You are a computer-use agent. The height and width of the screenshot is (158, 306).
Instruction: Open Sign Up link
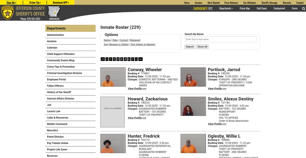tap(11, 3)
